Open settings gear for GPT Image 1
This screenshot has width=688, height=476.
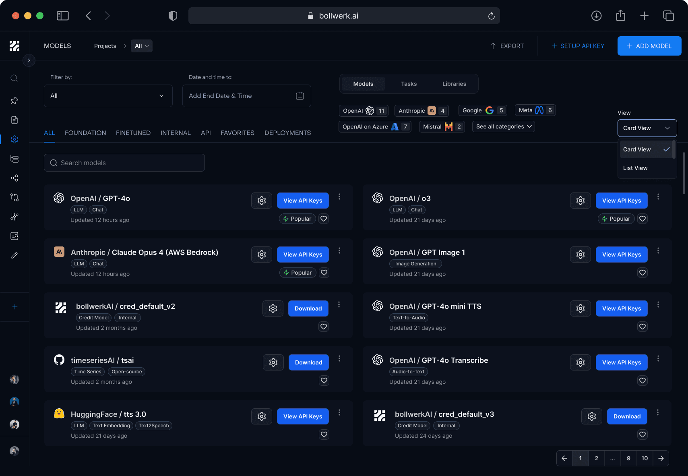(581, 255)
